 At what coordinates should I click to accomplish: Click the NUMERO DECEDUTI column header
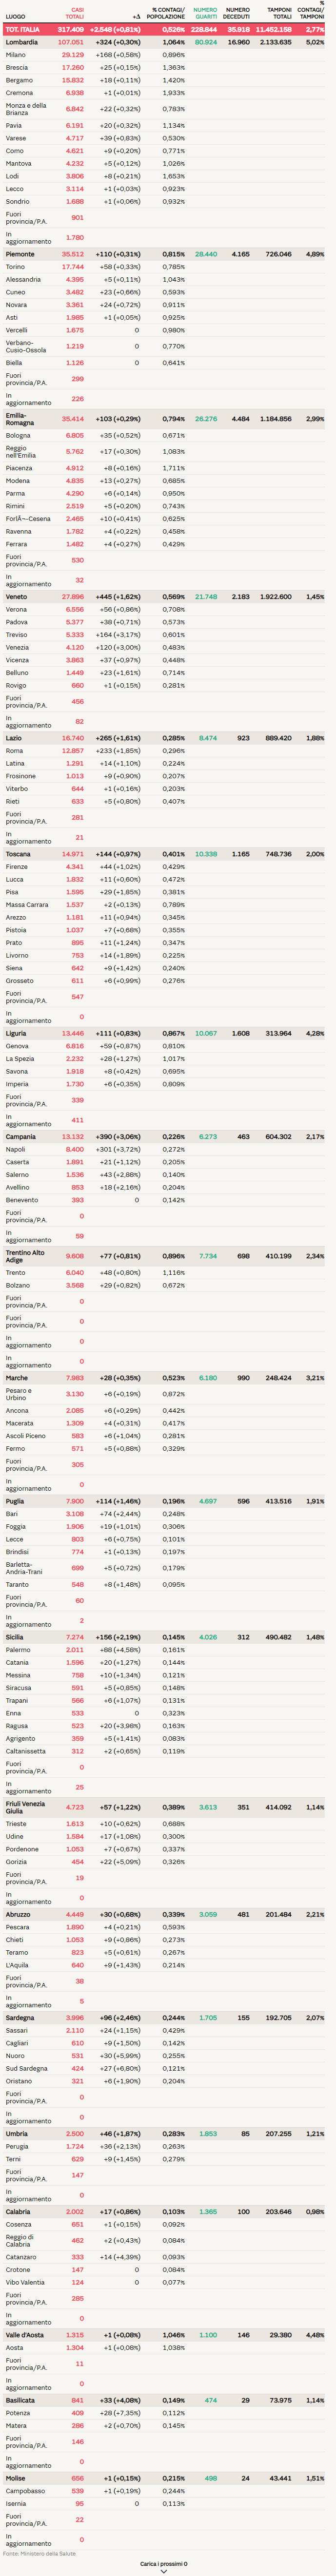(x=237, y=13)
